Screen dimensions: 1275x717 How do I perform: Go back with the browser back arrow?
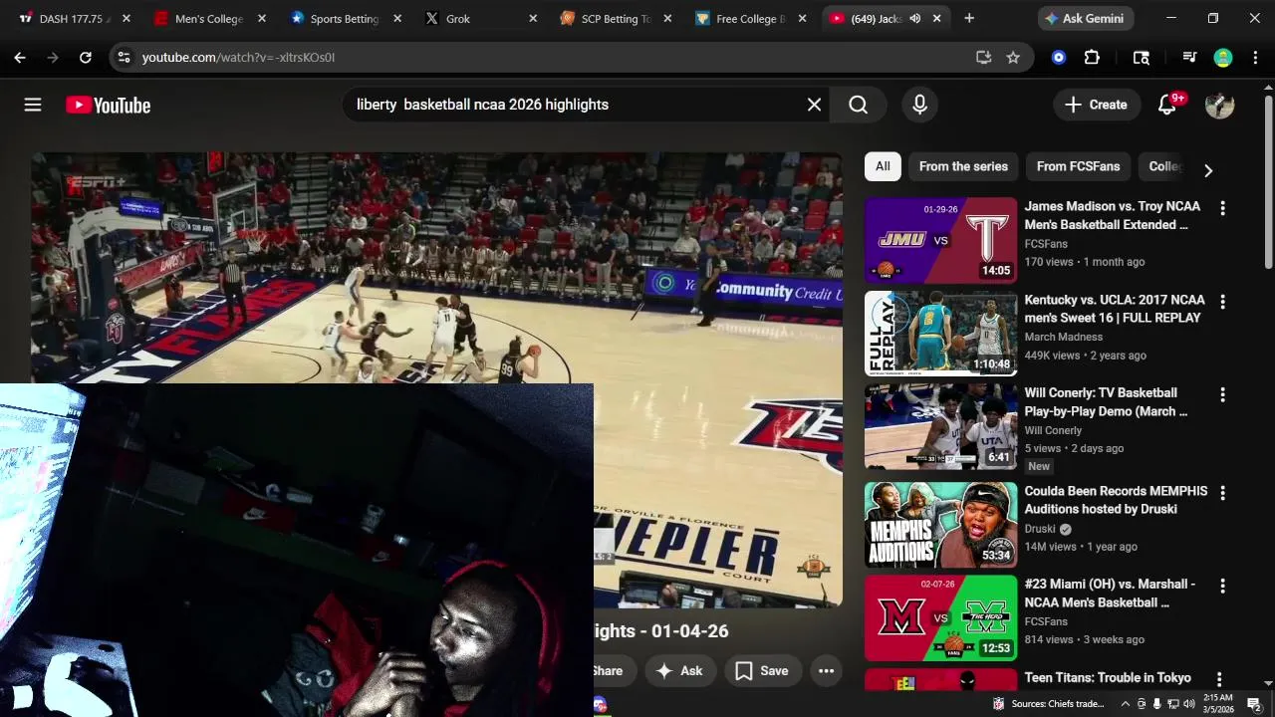pos(20,58)
